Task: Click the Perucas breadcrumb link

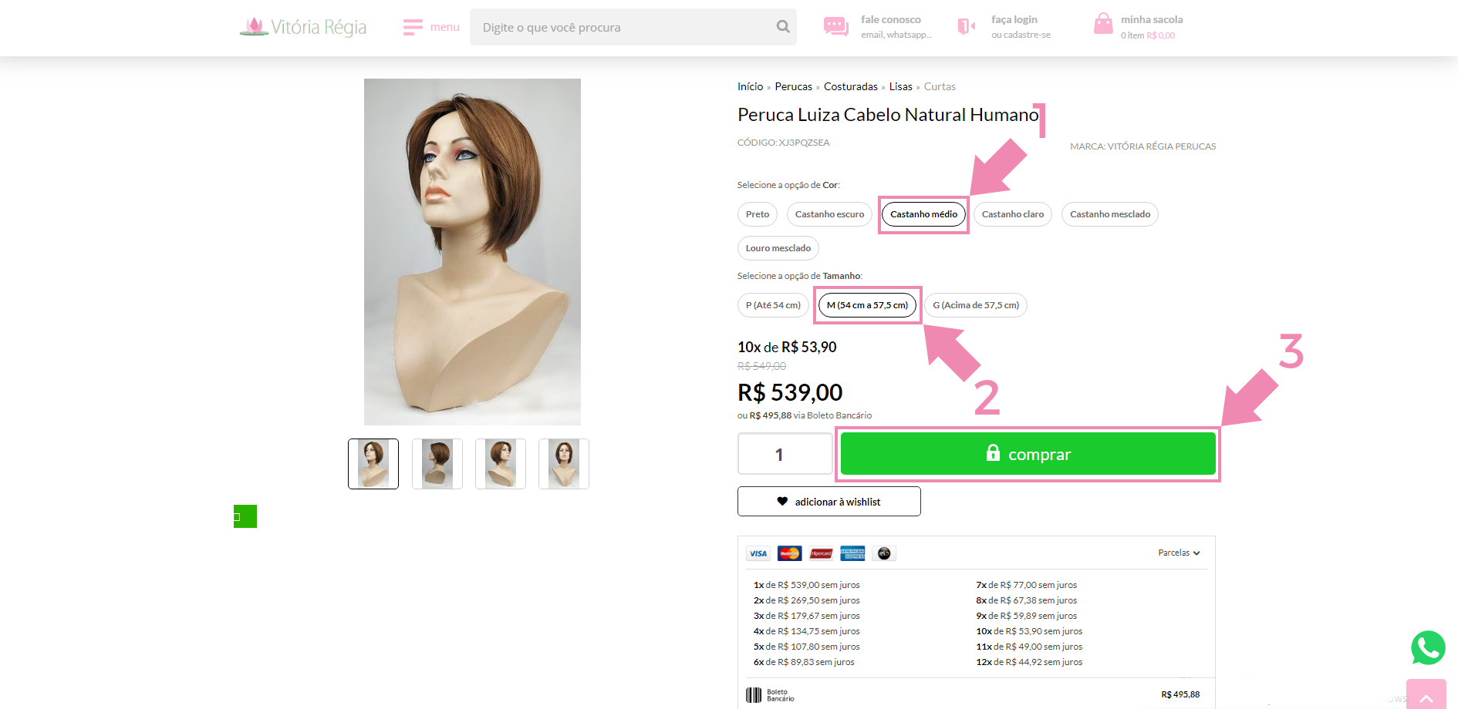Action: coord(793,86)
